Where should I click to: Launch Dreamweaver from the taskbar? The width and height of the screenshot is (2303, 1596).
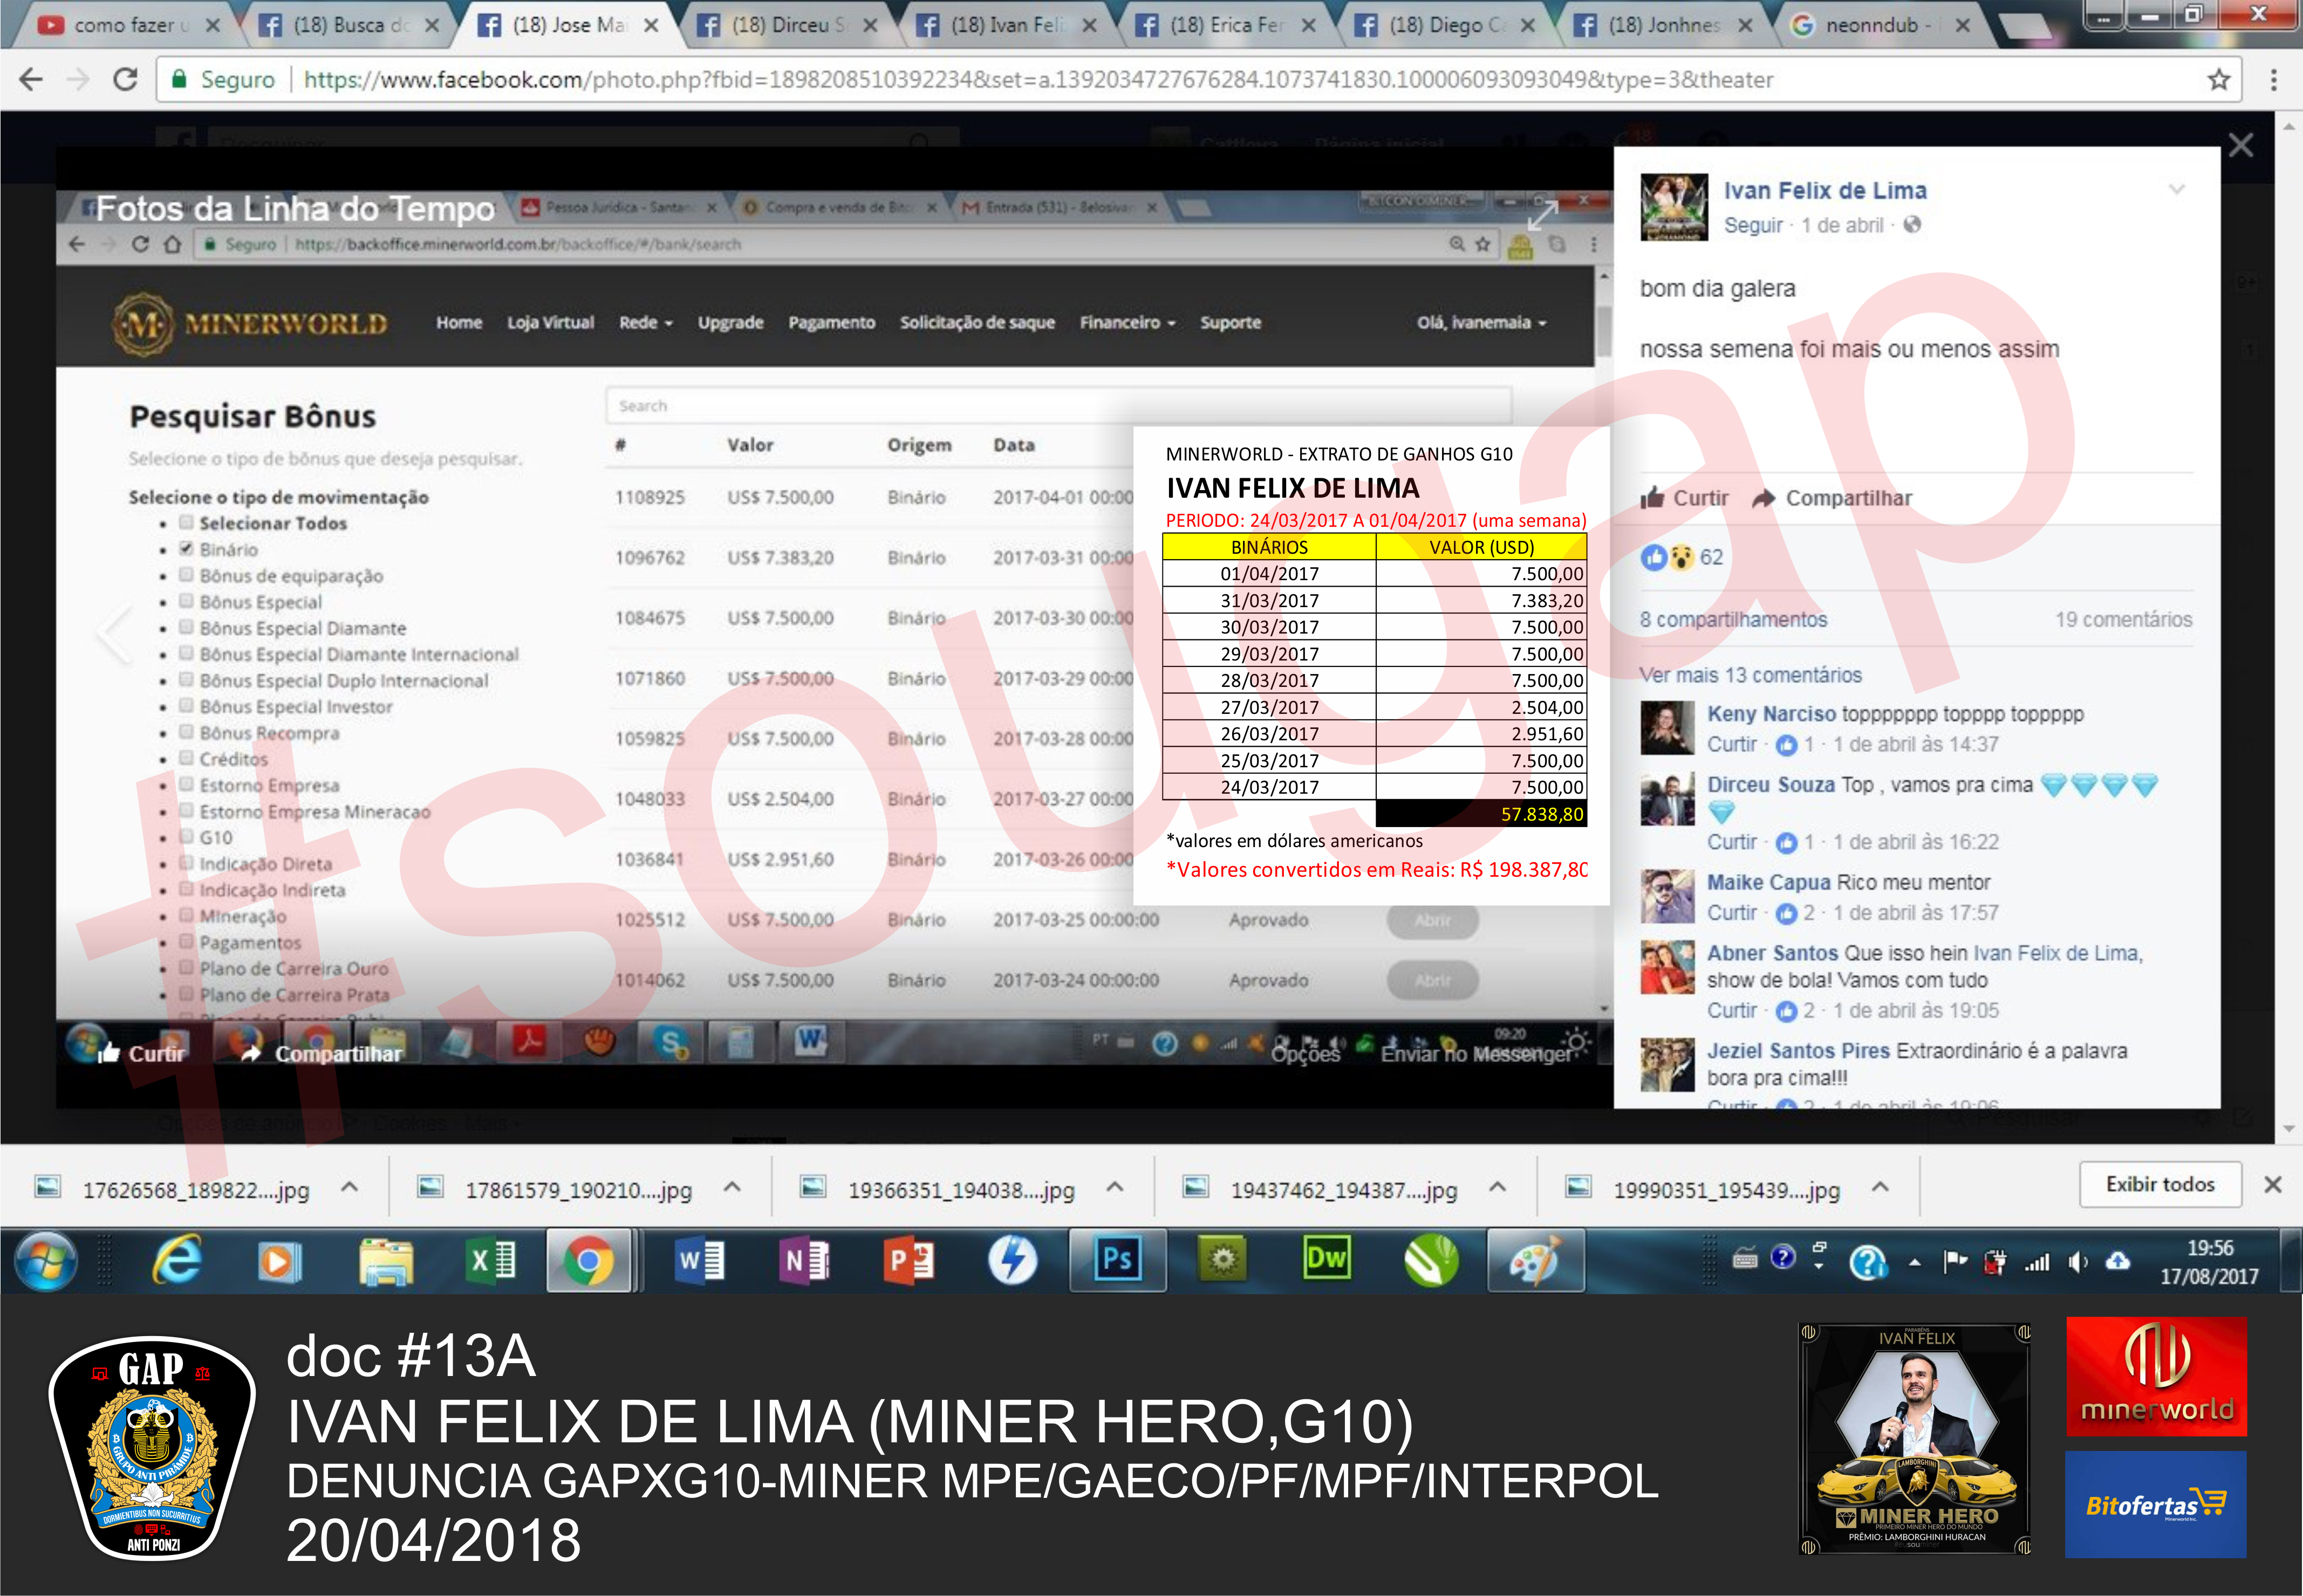(x=1325, y=1260)
